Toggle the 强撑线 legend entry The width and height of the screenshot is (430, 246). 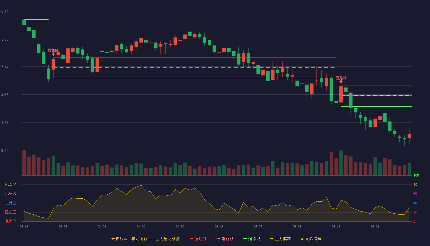click(252, 239)
